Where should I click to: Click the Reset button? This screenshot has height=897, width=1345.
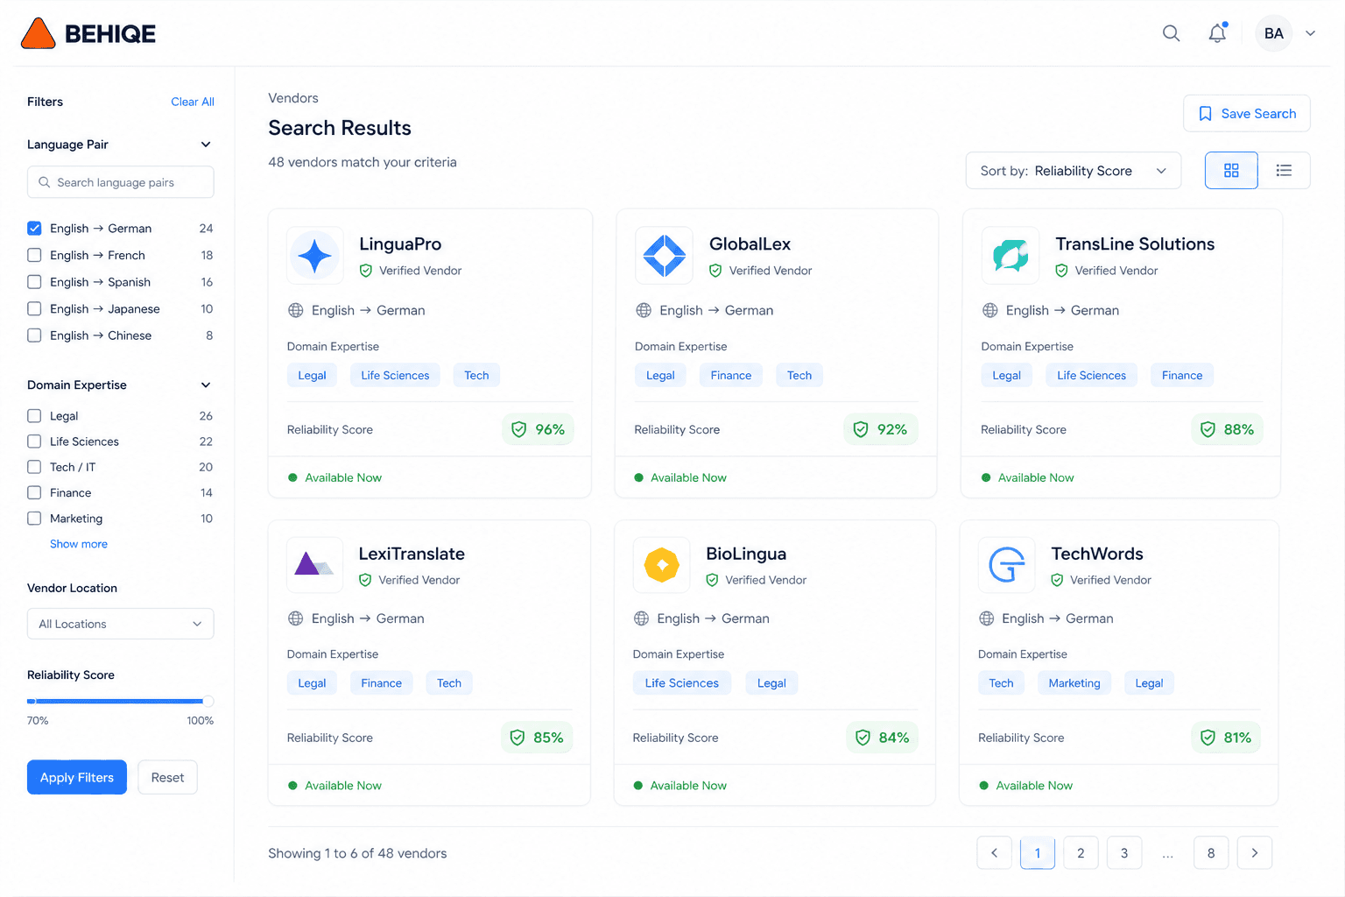(x=167, y=777)
